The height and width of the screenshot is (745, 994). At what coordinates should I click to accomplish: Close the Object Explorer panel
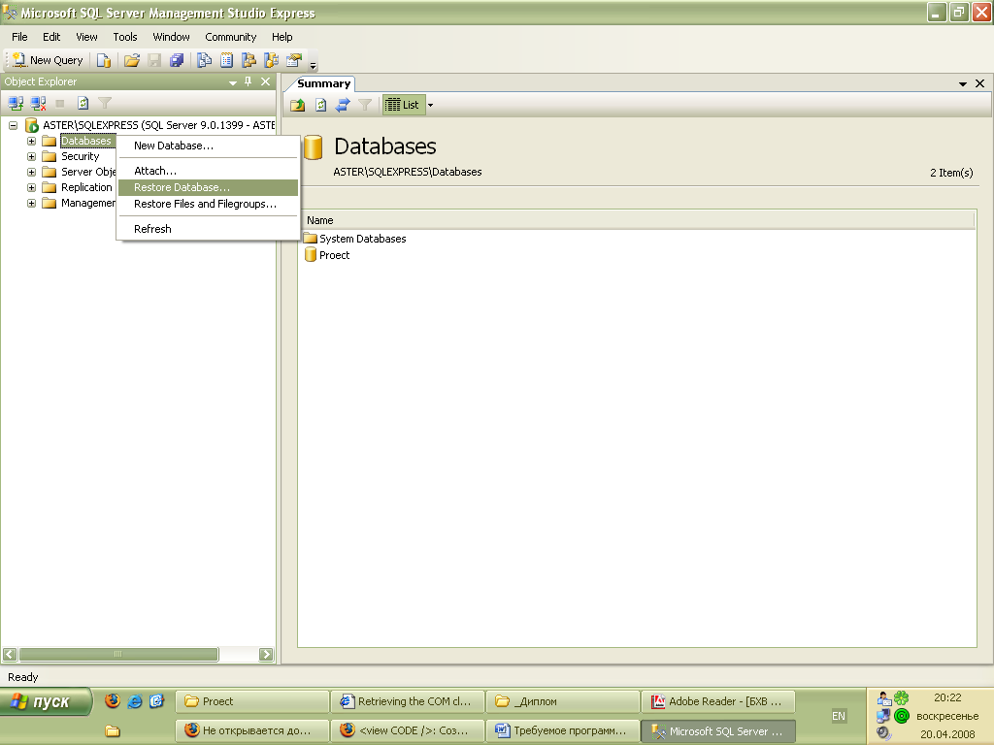pyautogui.click(x=266, y=81)
